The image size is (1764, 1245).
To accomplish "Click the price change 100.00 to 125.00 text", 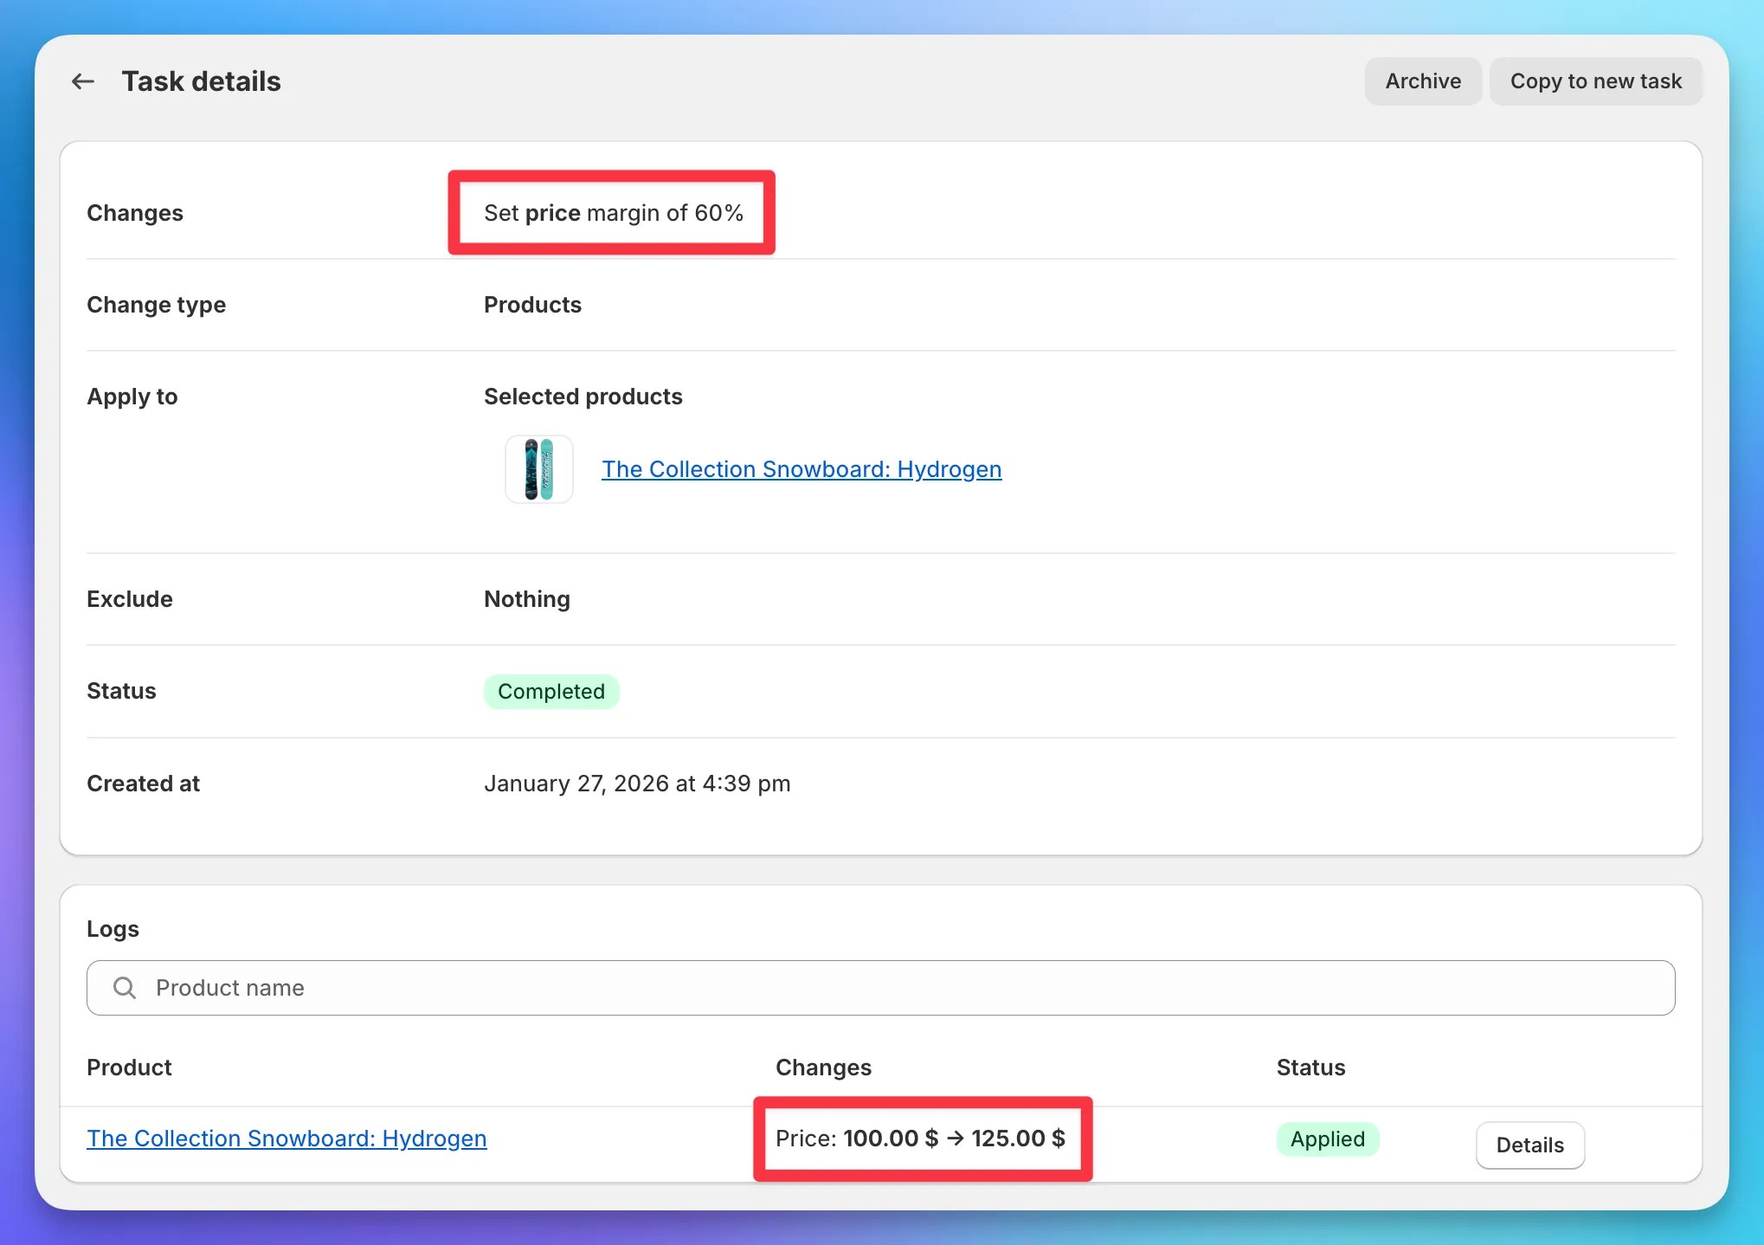I will pyautogui.click(x=921, y=1139).
